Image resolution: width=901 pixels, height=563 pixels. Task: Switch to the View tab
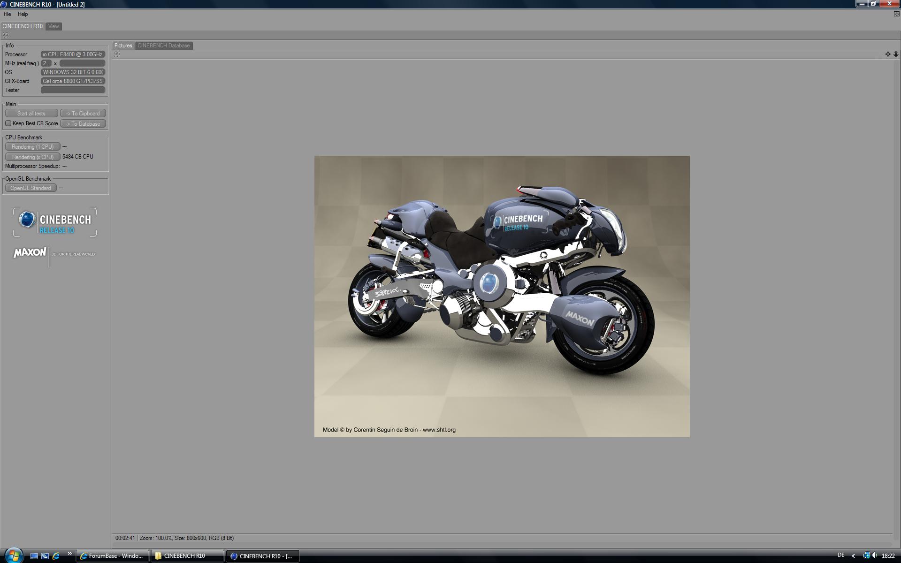(53, 26)
